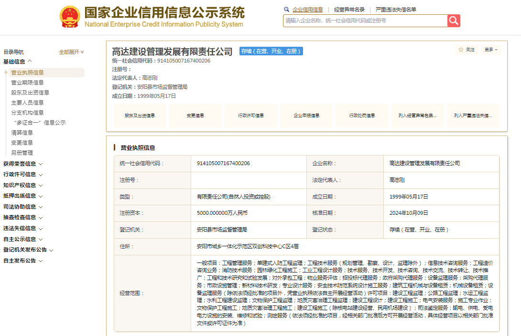
Task: Switch to 严重违法失信名单 tab
Action: [395, 10]
